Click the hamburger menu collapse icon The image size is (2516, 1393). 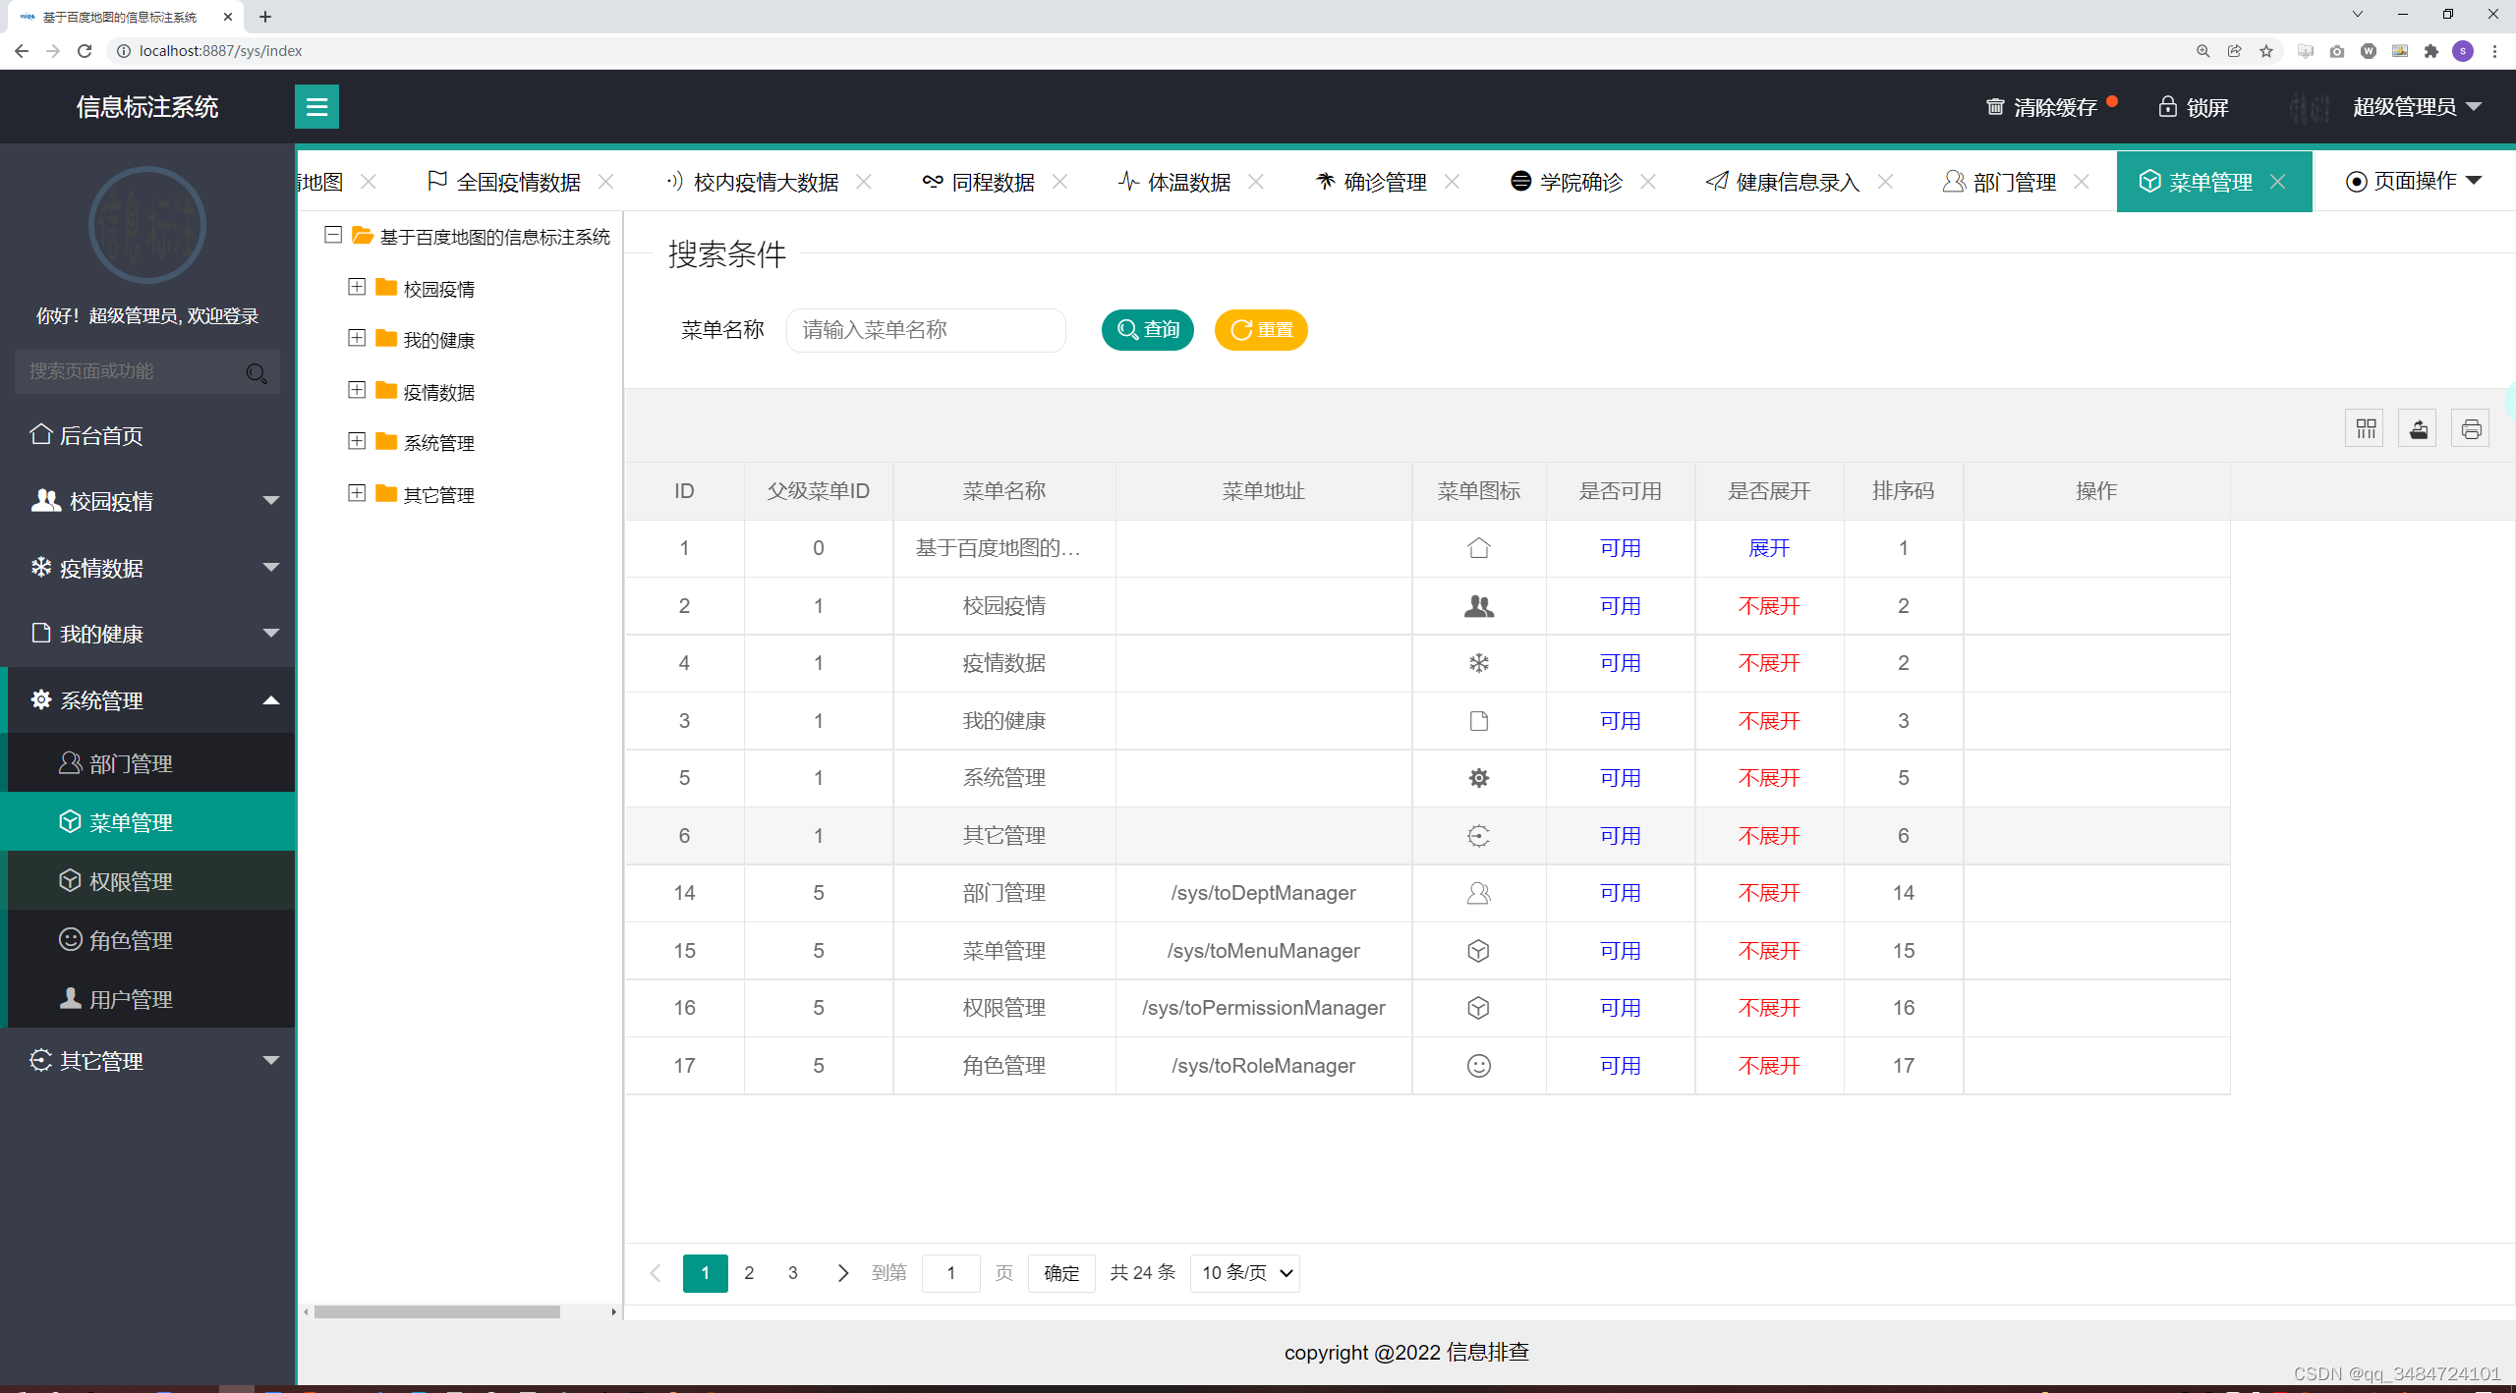pyautogui.click(x=316, y=106)
